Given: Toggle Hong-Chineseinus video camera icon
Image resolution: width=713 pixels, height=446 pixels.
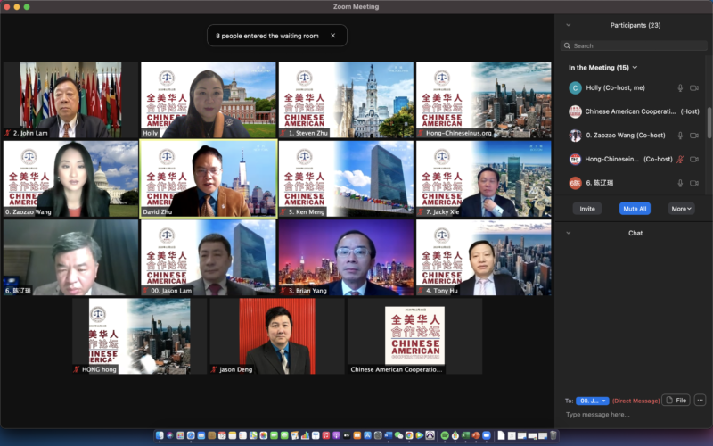Looking at the screenshot, I should tap(694, 159).
